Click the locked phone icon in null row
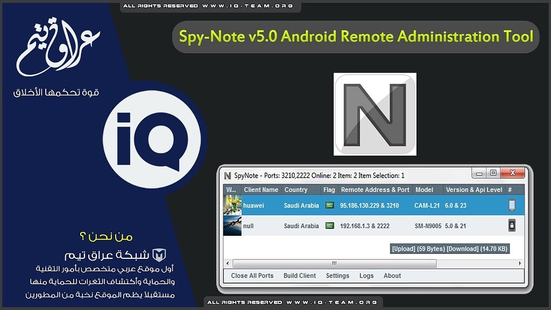 point(512,226)
